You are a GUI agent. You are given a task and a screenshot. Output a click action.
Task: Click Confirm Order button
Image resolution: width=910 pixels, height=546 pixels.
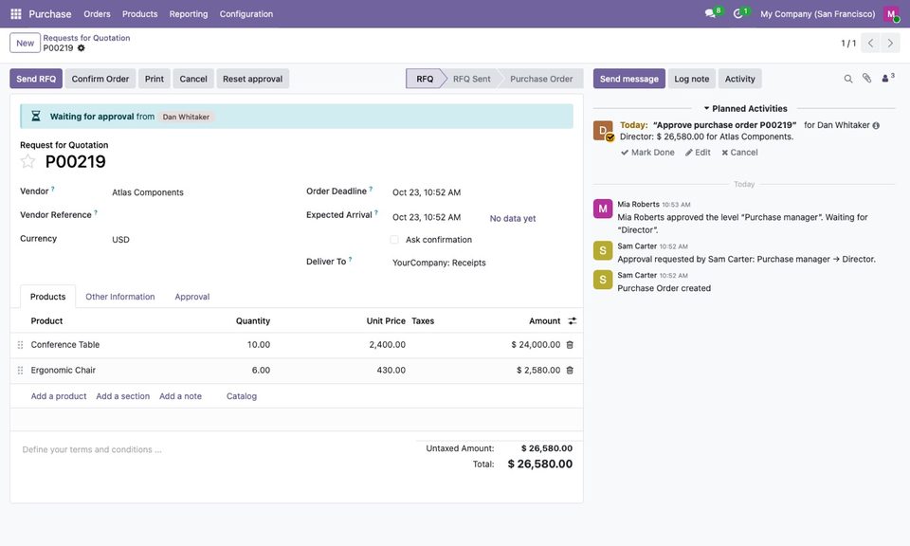pos(100,79)
